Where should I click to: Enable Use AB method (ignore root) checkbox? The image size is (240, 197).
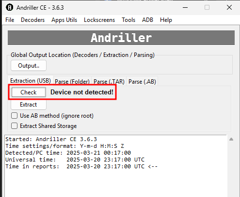14,116
